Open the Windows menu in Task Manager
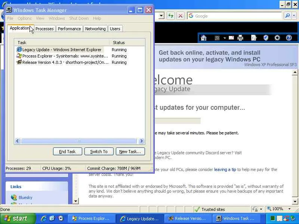Screen dimensions: 299x224 click(x=57, y=18)
